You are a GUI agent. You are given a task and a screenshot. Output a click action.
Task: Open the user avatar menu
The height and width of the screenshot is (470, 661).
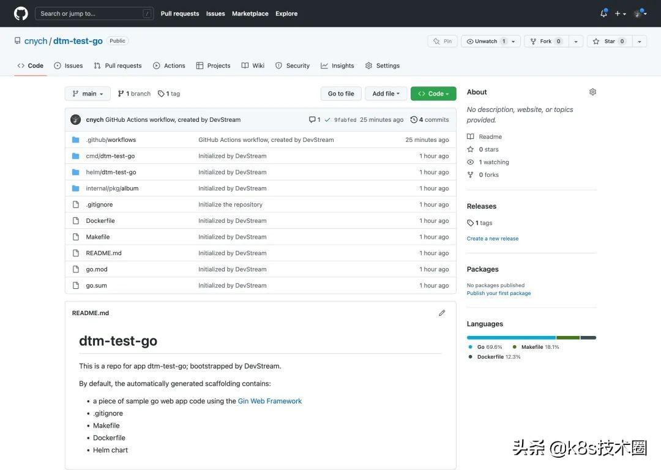(640, 13)
